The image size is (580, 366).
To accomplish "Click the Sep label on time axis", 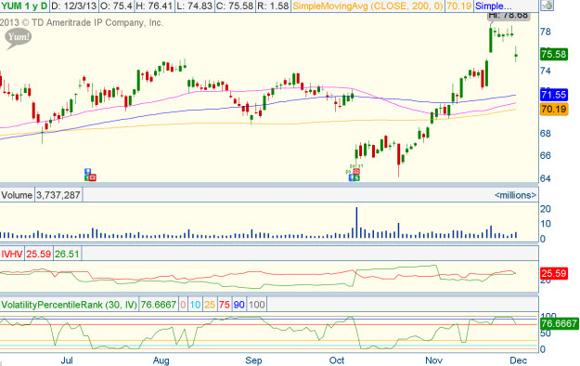I will (x=253, y=360).
